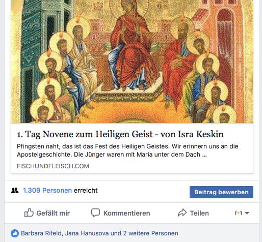
Task: Click the speech bubble comment icon
Action: [x=95, y=213]
